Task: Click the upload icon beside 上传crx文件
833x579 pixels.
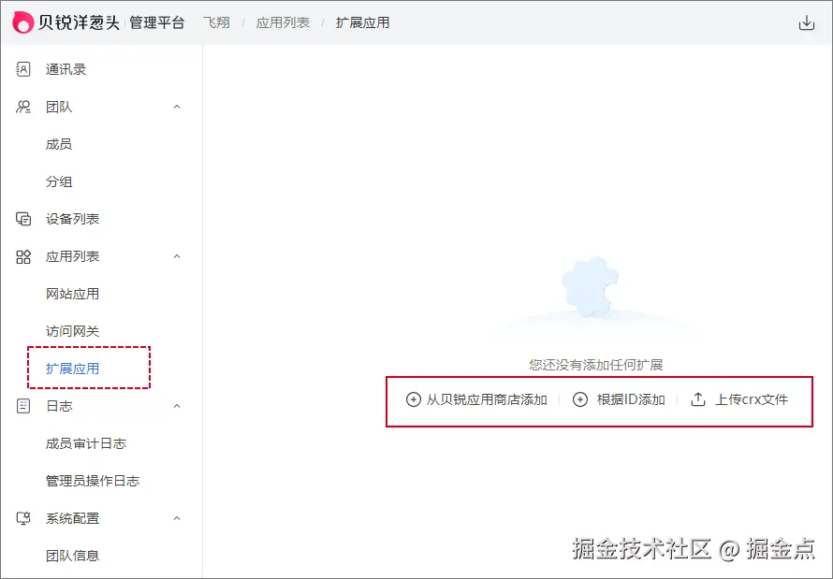Action: point(696,399)
